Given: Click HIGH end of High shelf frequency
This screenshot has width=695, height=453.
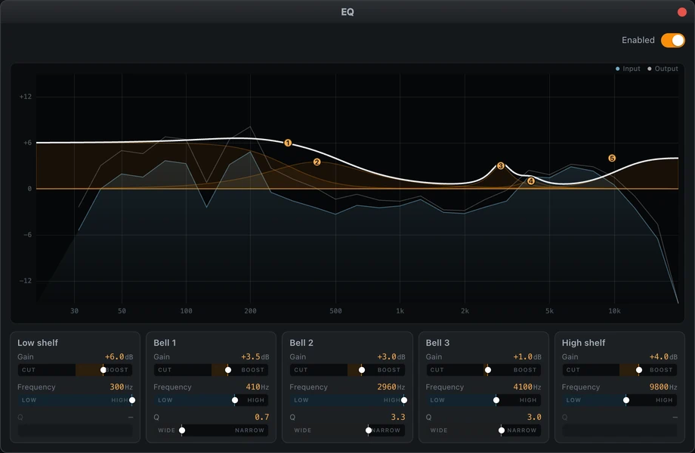Looking at the screenshot, I should 664,400.
